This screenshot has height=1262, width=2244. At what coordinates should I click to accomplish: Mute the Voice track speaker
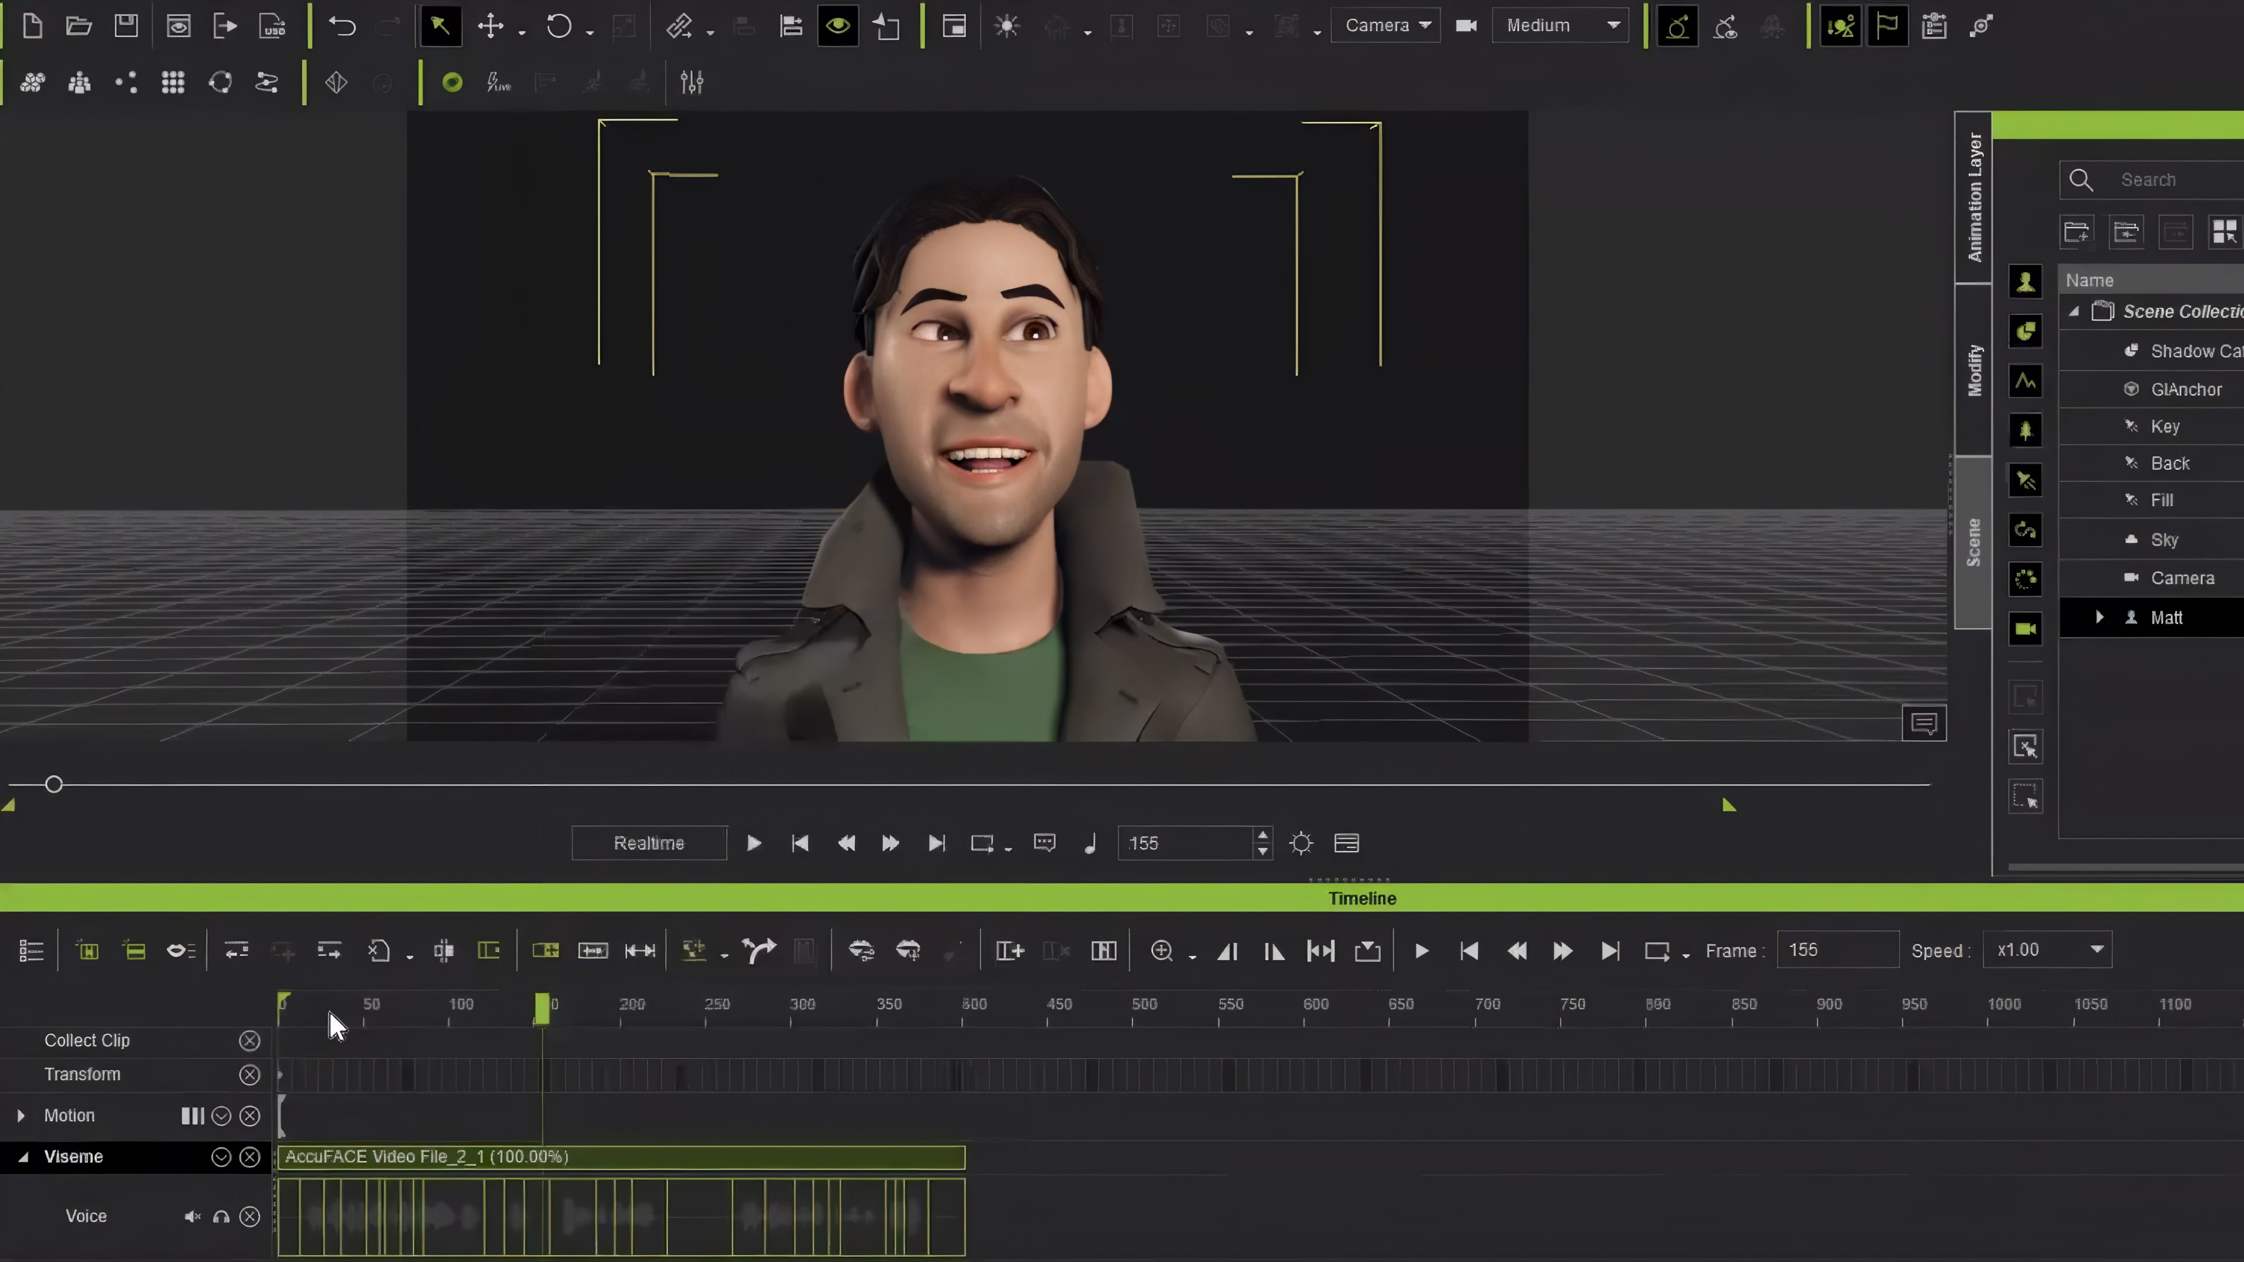pos(192,1216)
